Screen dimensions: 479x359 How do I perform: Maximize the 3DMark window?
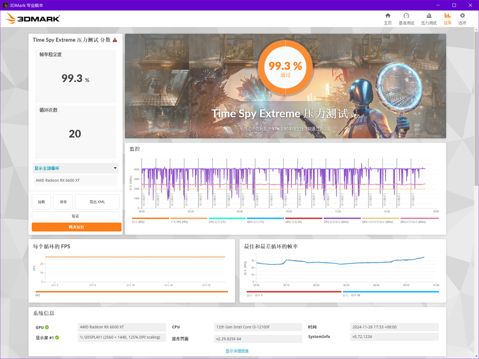pos(454,5)
